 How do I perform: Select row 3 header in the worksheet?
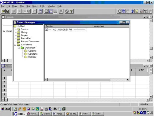[4, 86]
